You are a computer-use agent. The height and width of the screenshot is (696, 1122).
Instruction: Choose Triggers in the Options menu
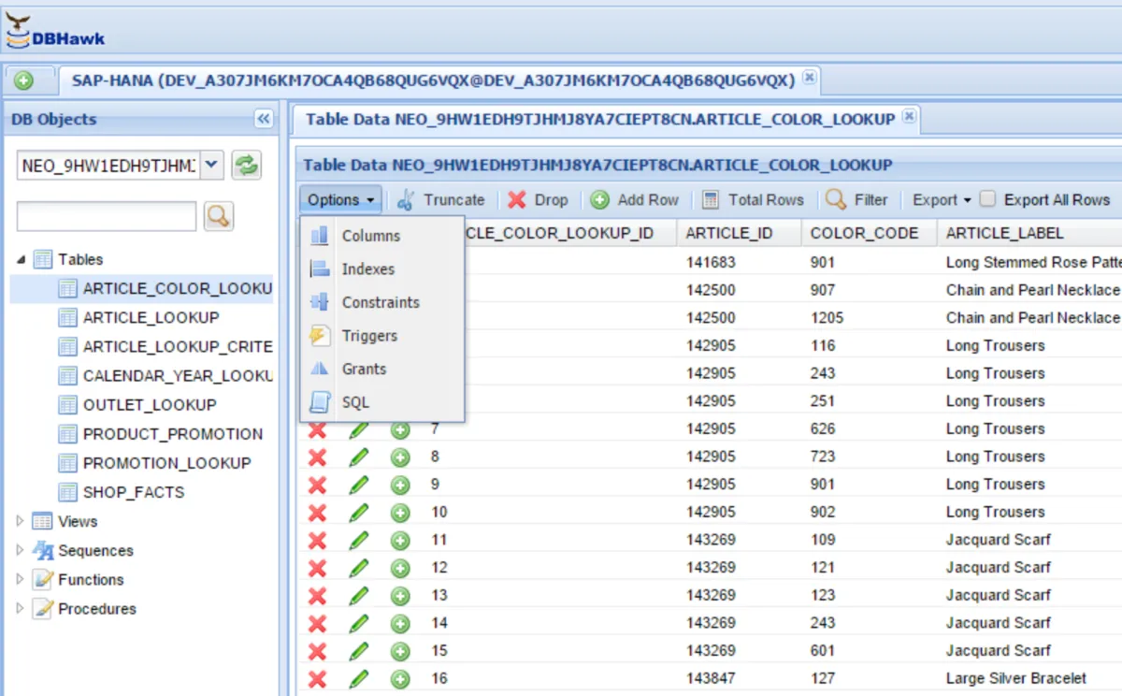(x=369, y=336)
